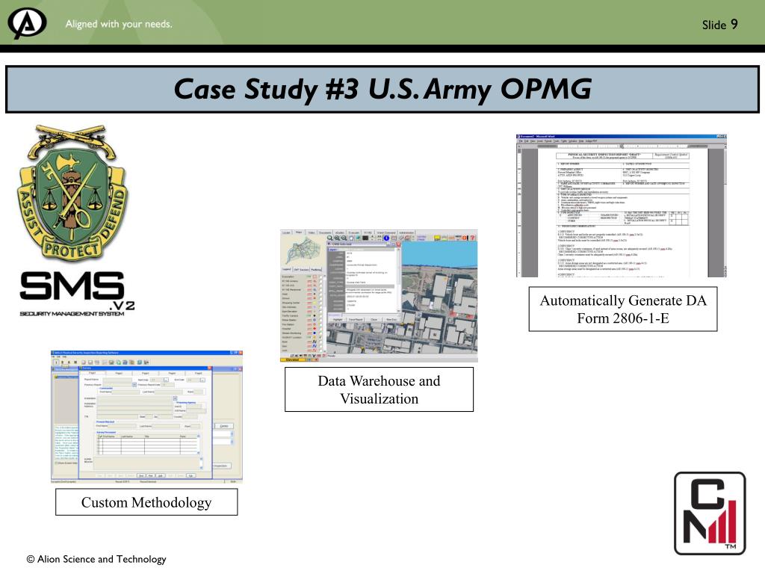Click the SMS v2 Security Management System logo
Image resolution: width=765 pixels, height=574 pixels.
click(x=77, y=294)
